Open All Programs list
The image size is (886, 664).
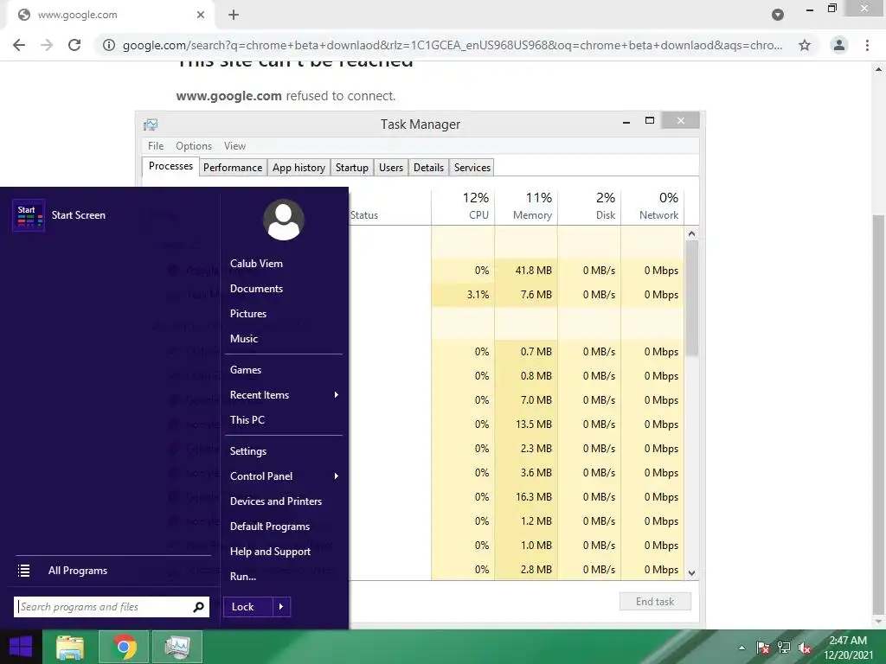[77, 571]
